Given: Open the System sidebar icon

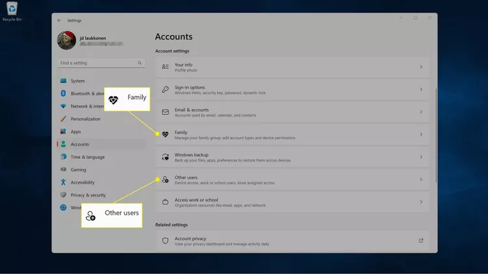Looking at the screenshot, I should point(63,81).
